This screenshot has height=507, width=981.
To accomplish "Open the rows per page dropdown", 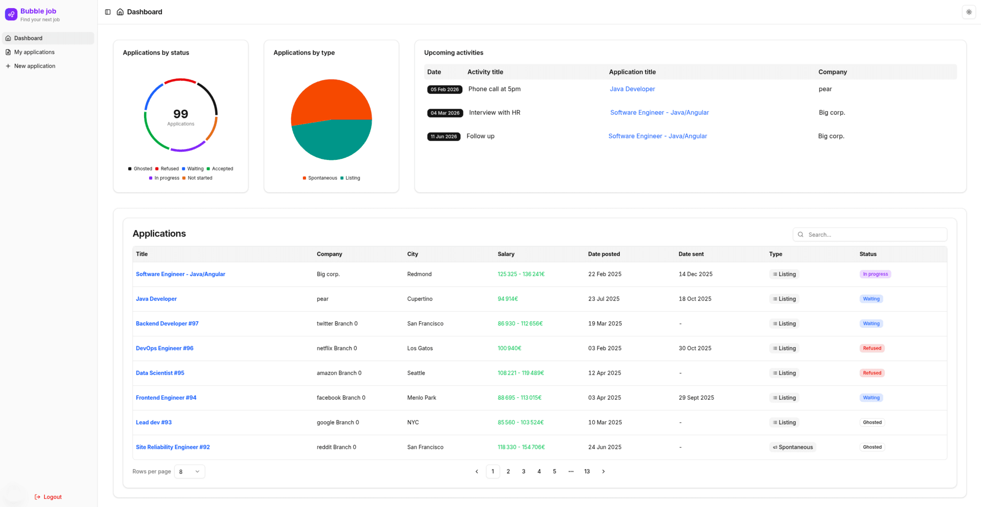I will pos(189,471).
